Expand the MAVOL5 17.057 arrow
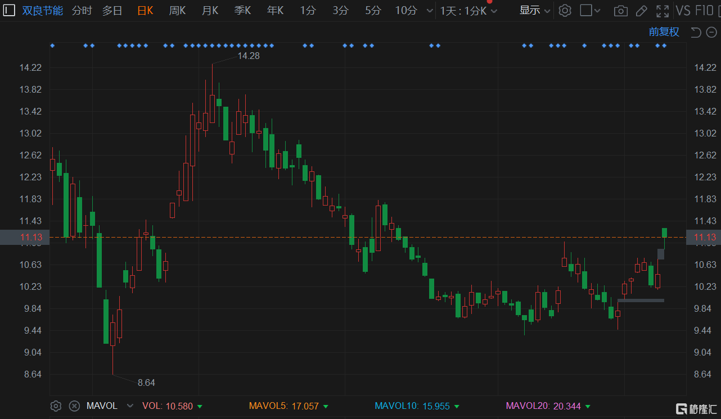The width and height of the screenshot is (721, 419). 326,406
